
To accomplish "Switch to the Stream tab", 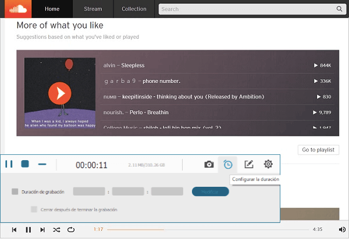I will point(93,9).
